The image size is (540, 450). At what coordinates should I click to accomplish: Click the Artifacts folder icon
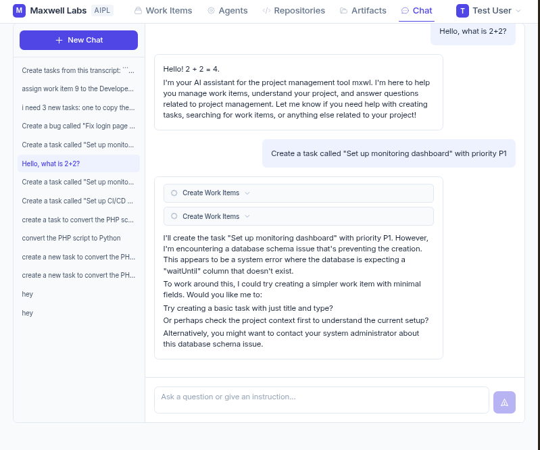click(343, 11)
